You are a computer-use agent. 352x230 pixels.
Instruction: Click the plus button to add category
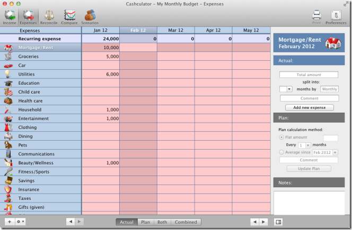click(x=10, y=222)
